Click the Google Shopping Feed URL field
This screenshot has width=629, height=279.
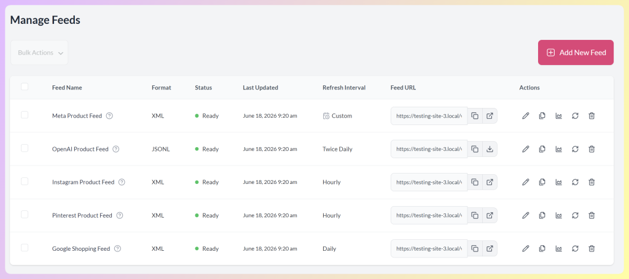(x=429, y=248)
